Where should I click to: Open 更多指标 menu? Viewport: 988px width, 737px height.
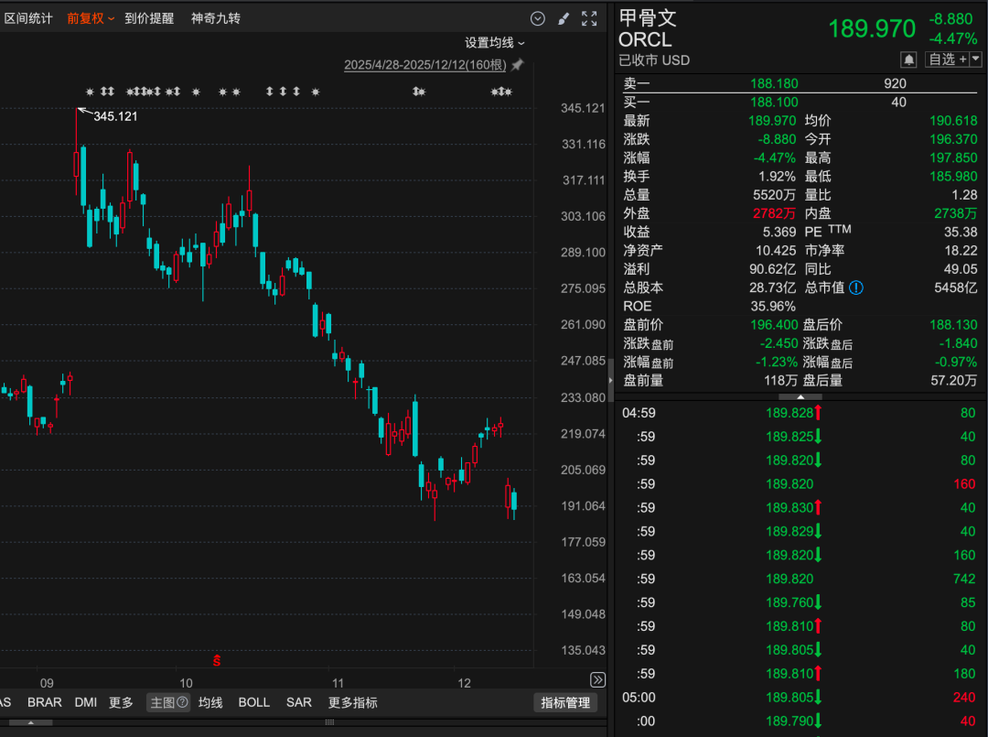(x=353, y=702)
